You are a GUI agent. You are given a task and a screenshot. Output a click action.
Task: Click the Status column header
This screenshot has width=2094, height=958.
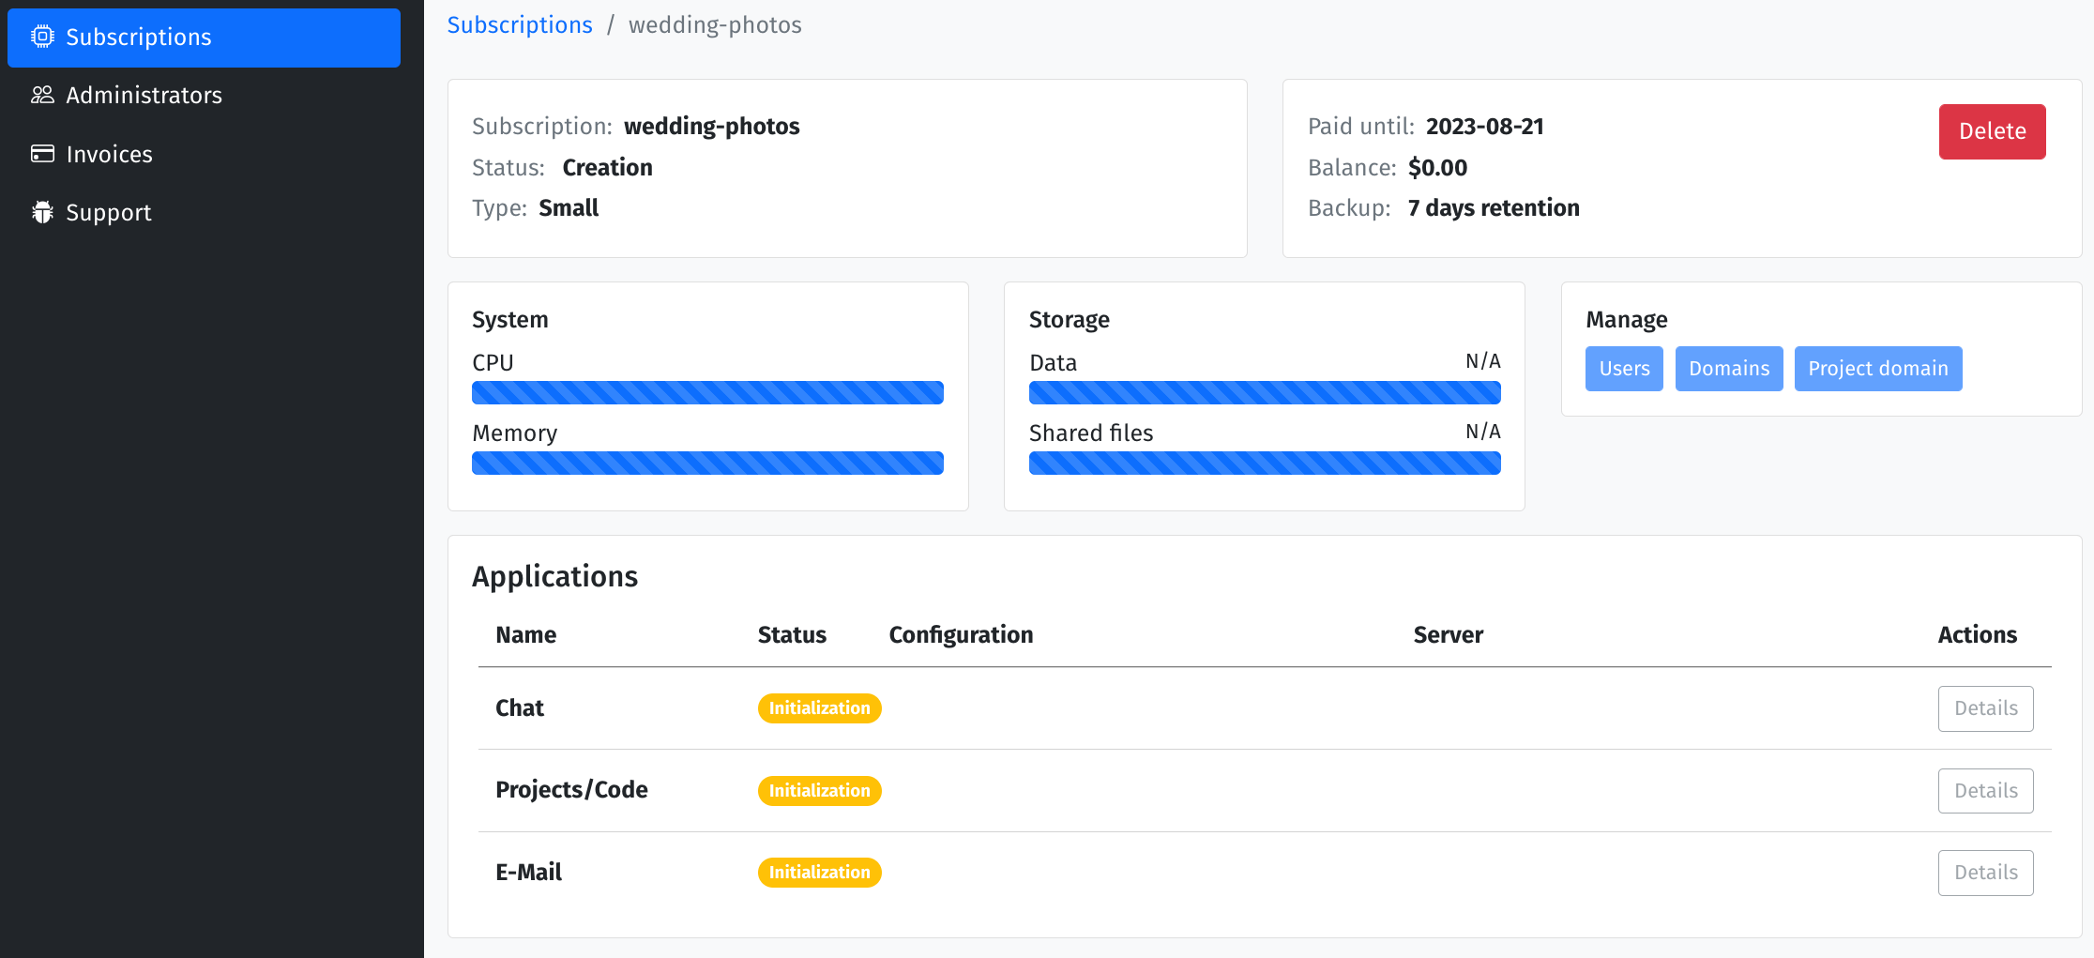pos(792,635)
